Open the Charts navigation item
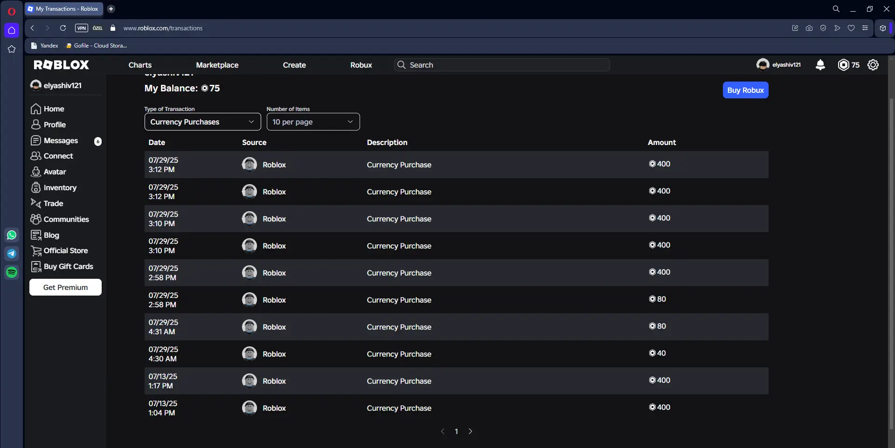895x448 pixels. tap(140, 65)
